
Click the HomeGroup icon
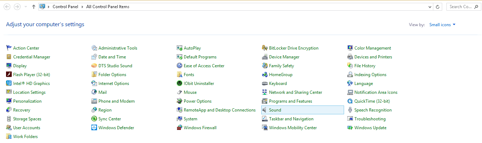click(265, 74)
